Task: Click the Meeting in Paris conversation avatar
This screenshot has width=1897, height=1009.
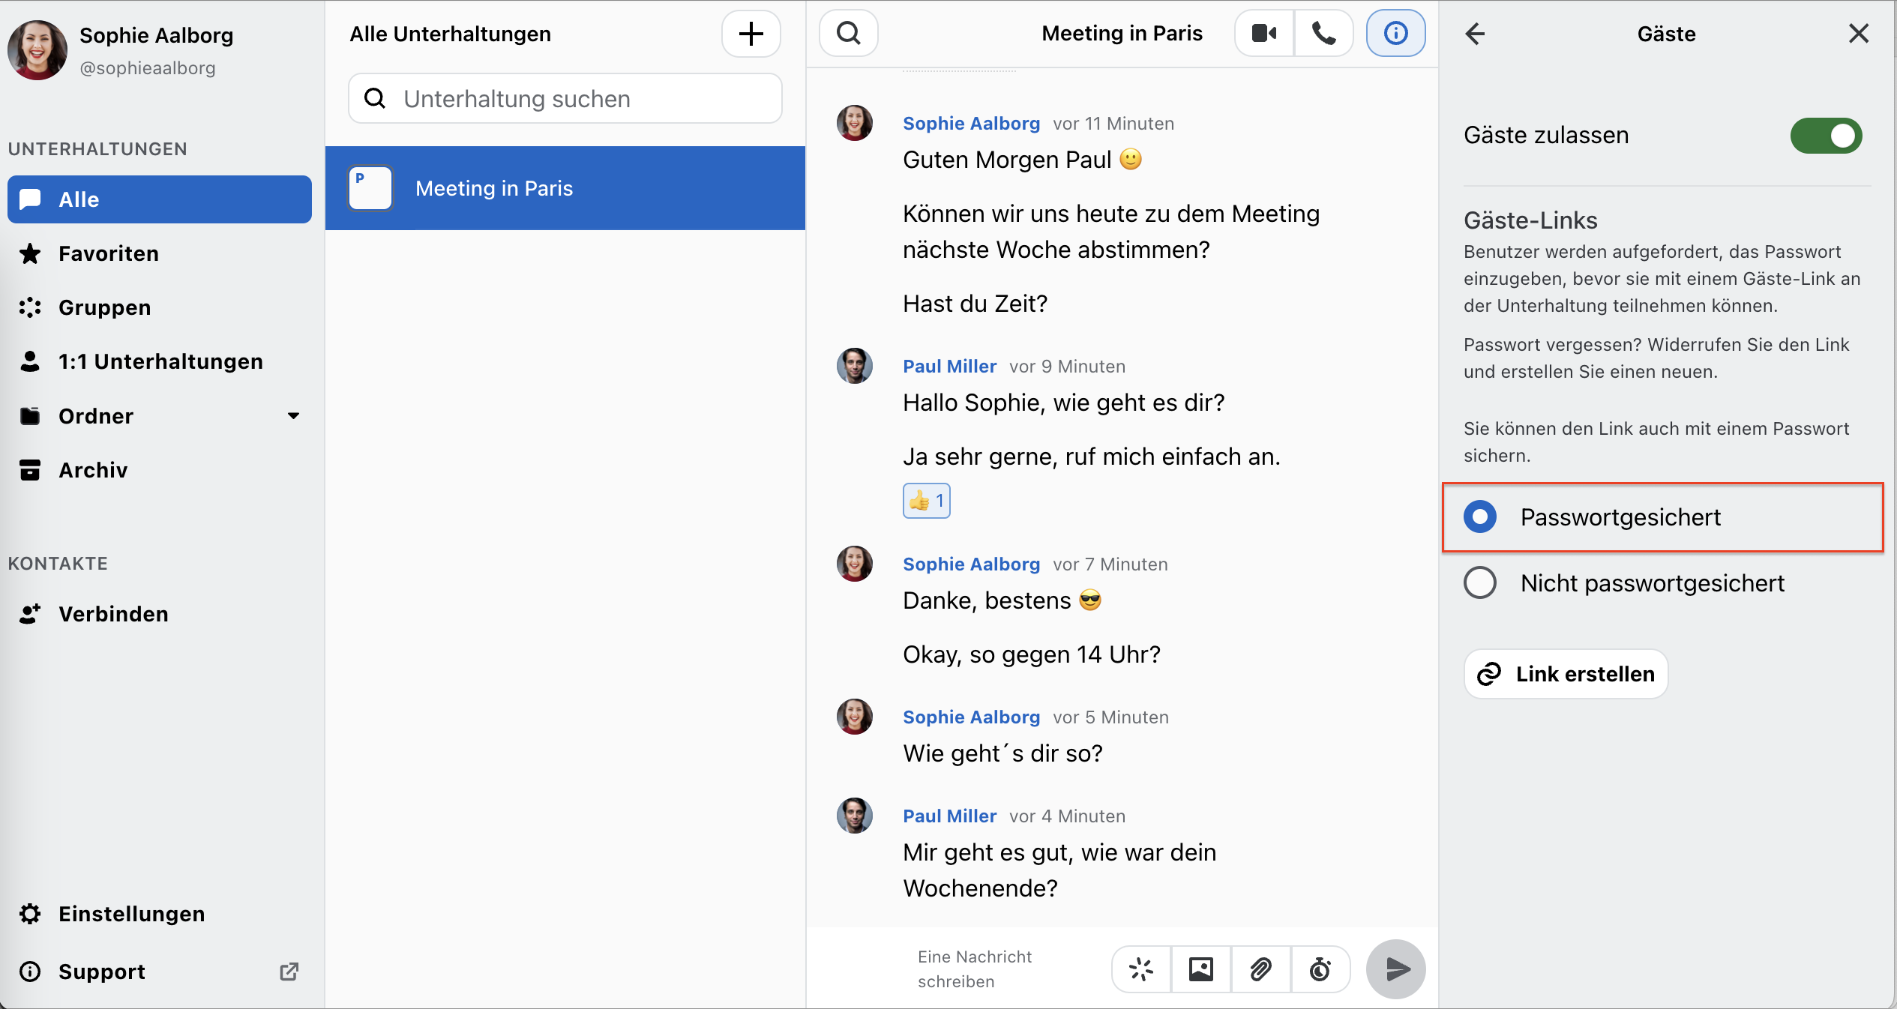Action: pos(370,188)
